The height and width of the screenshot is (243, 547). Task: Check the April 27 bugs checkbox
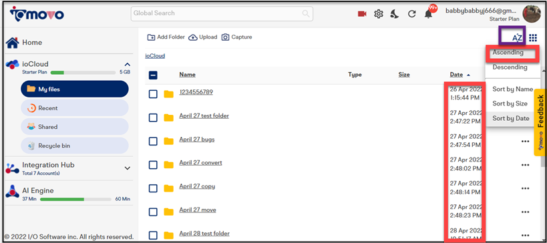click(153, 142)
